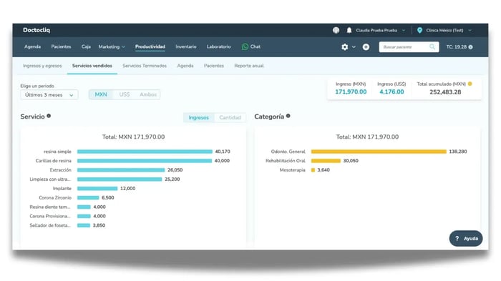The width and height of the screenshot is (501, 281).
Task: Click yellow info dot beside Total acumulado
Action: point(470,84)
